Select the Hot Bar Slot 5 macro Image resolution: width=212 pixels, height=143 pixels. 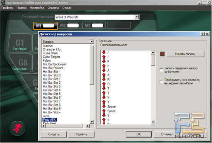tap(52, 94)
